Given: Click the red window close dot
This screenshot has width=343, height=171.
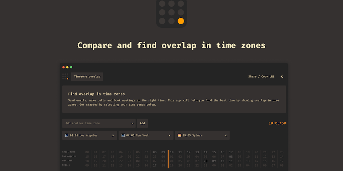Looking at the screenshot, I should 63,67.
